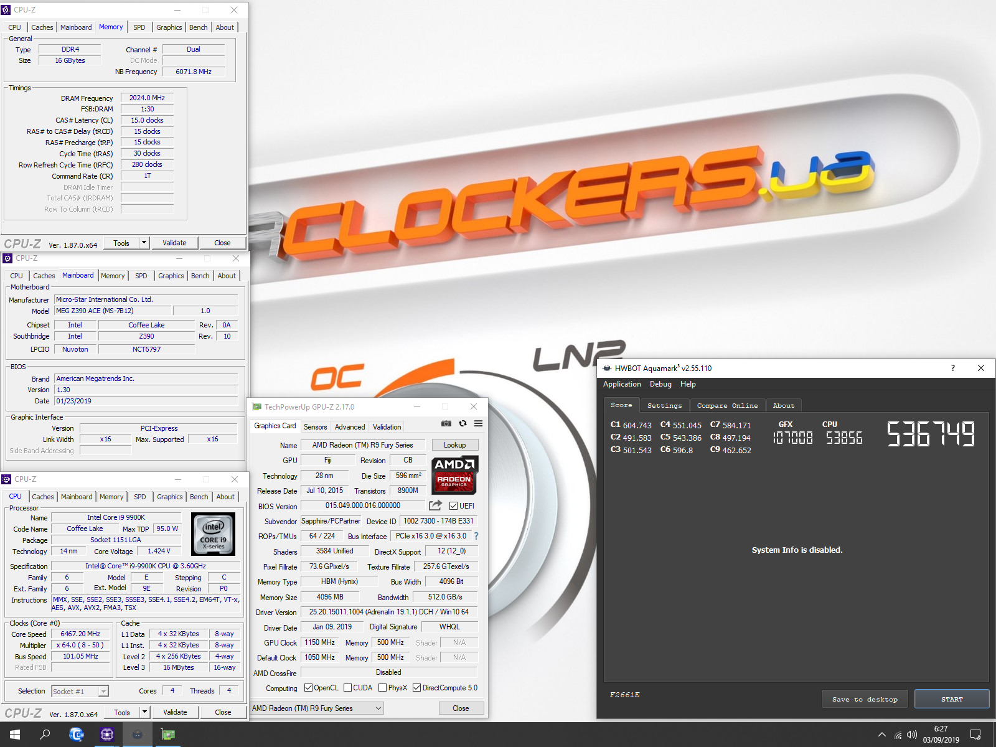This screenshot has width=996, height=747.
Task: Click the GPU-Z refresh icon
Action: coord(463,423)
